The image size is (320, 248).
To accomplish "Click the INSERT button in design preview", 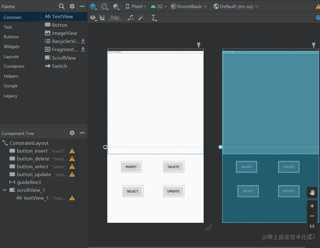I will (x=131, y=167).
